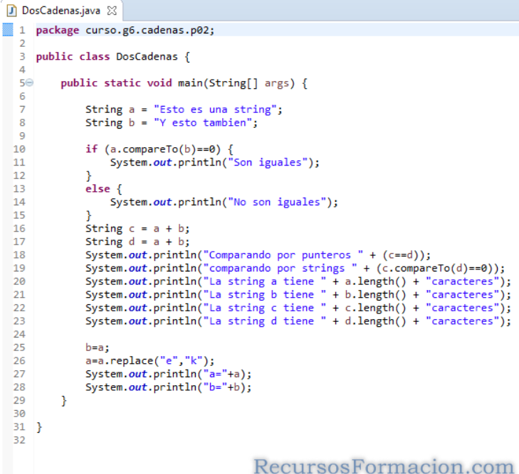
Task: Click the blue marker beside line 1
Action: click(8, 30)
